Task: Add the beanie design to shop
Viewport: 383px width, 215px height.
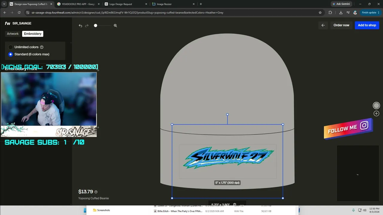Action: pyautogui.click(x=367, y=25)
